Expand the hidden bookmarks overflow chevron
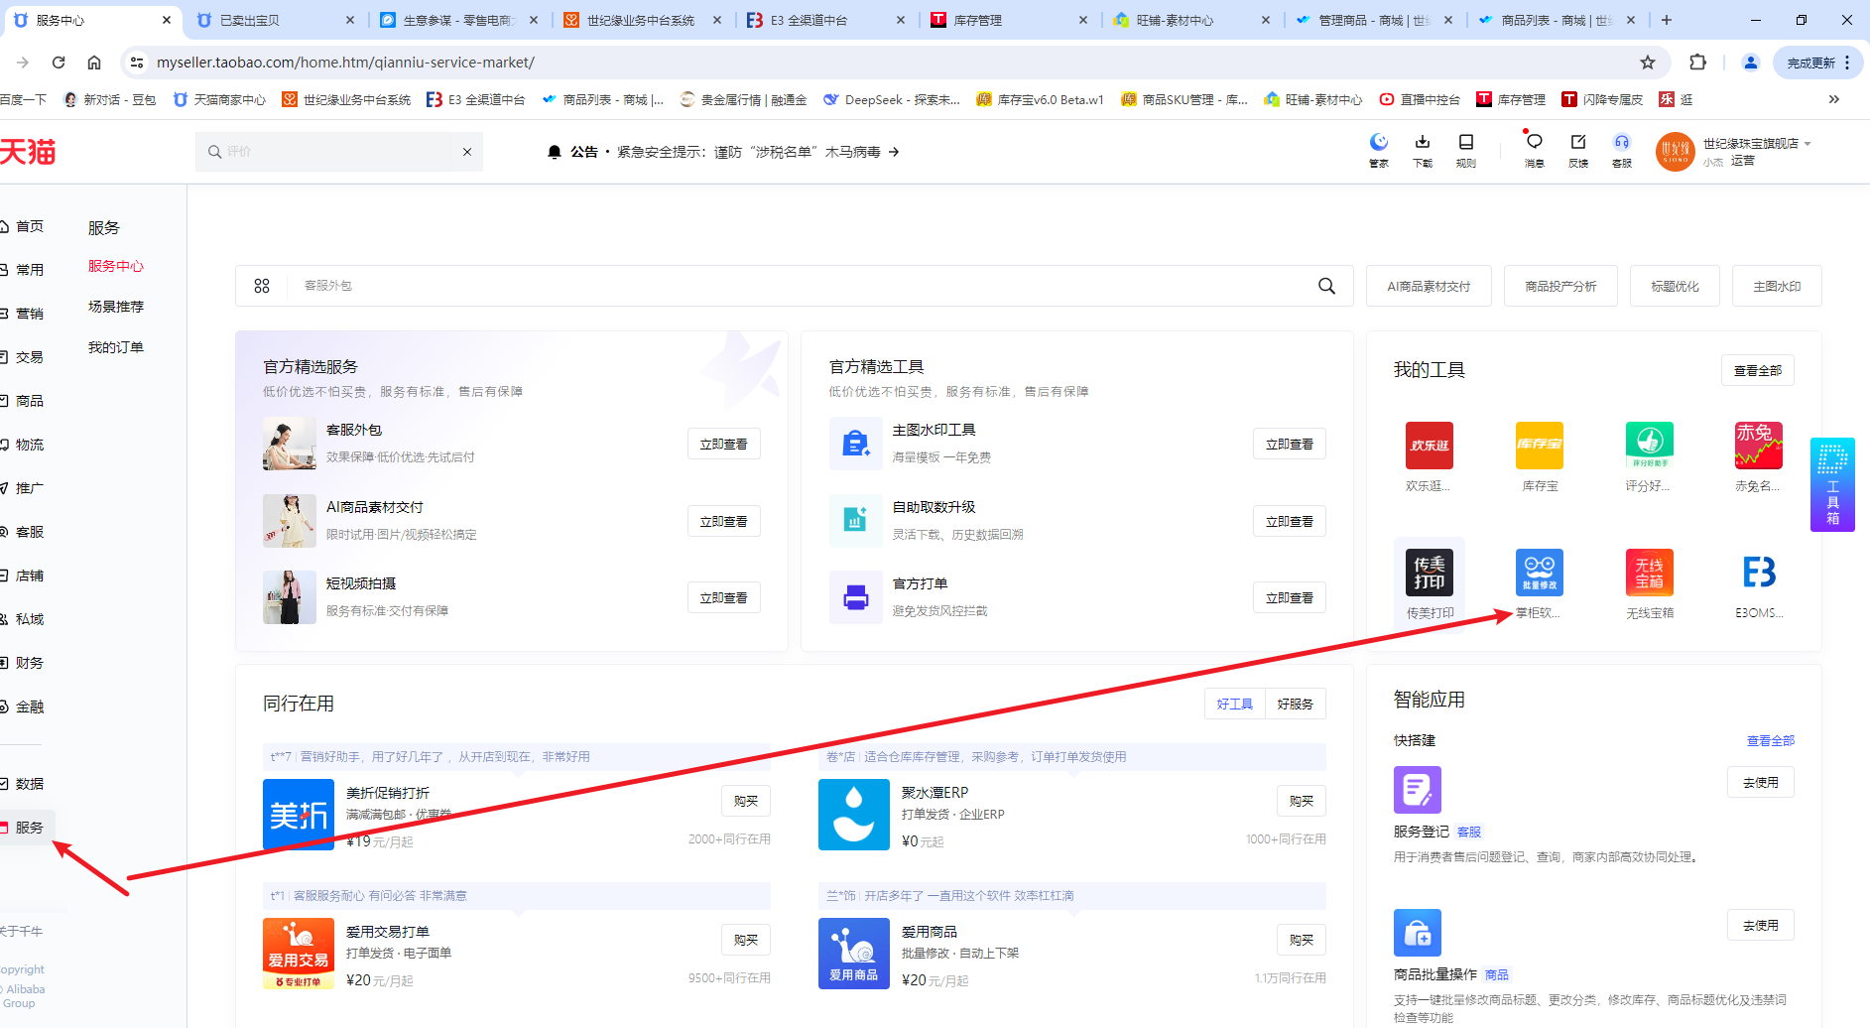The image size is (1870, 1028). [1833, 99]
